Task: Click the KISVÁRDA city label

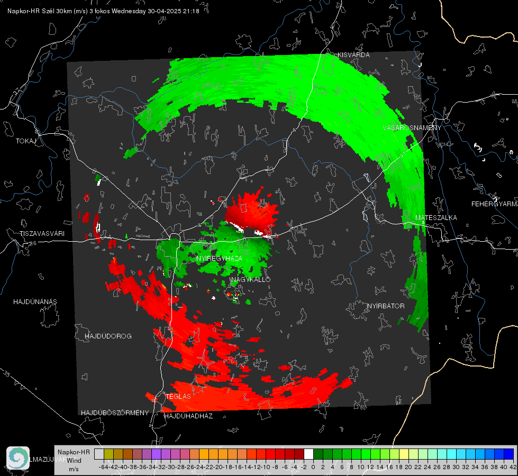Action: (x=353, y=55)
